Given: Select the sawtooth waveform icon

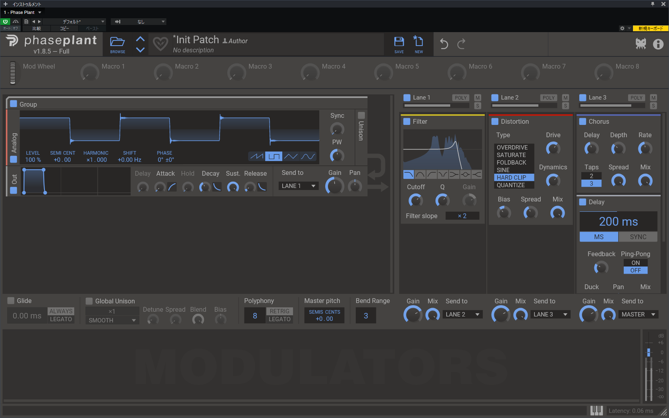Looking at the screenshot, I should click(x=256, y=156).
